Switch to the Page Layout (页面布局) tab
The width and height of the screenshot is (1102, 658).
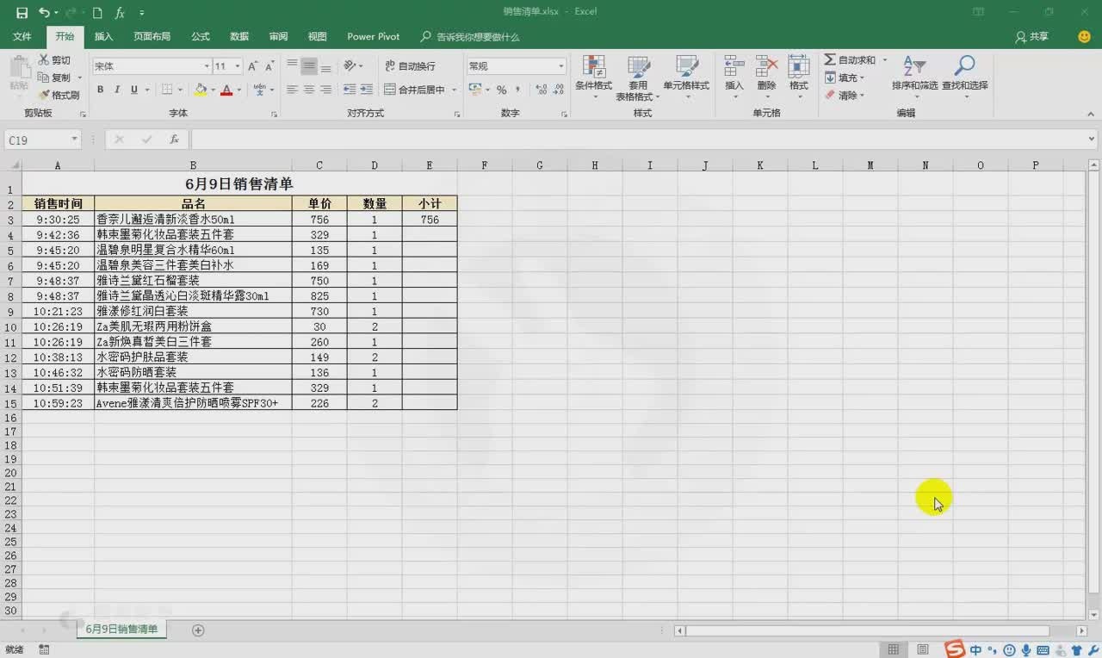(x=152, y=37)
